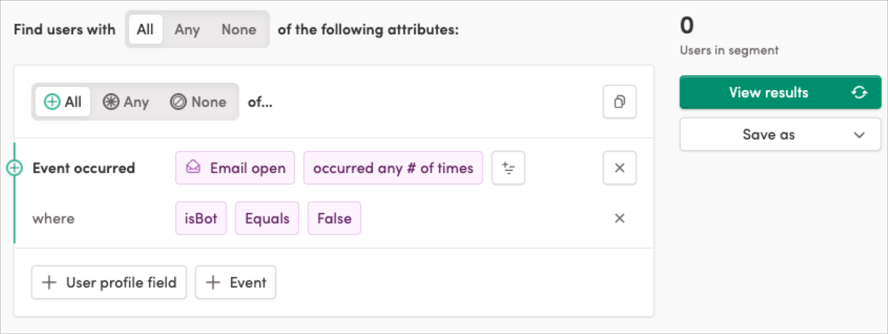This screenshot has width=888, height=334.
Task: Select the prohibition None icon in the criteria group
Action: pos(178,102)
